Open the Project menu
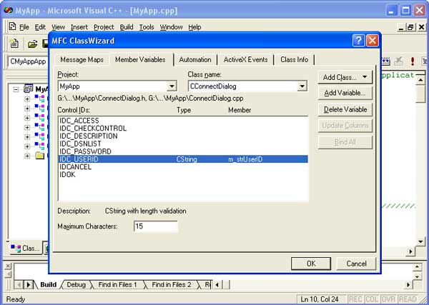This screenshot has height=305, width=429. pyautogui.click(x=104, y=27)
